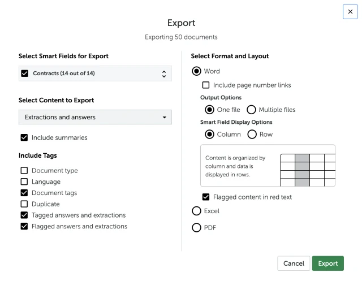Select One file output option
362x281 pixels.
209,110
